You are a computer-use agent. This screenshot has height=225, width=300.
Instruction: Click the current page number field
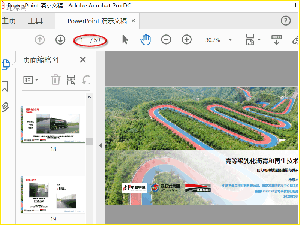82,40
